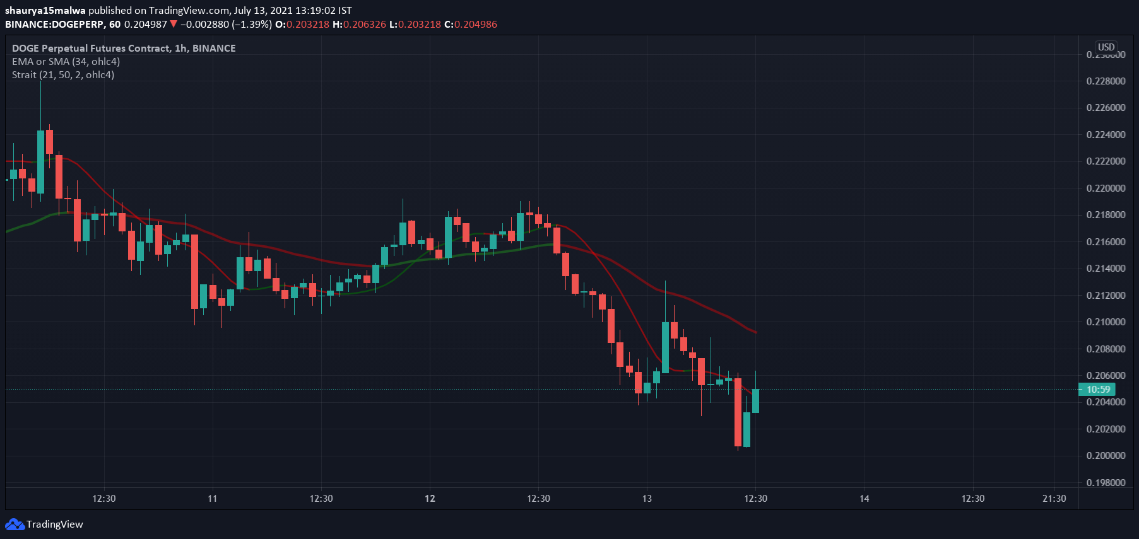
Task: Click the 0.200000 price axis label
Action: pos(1106,456)
